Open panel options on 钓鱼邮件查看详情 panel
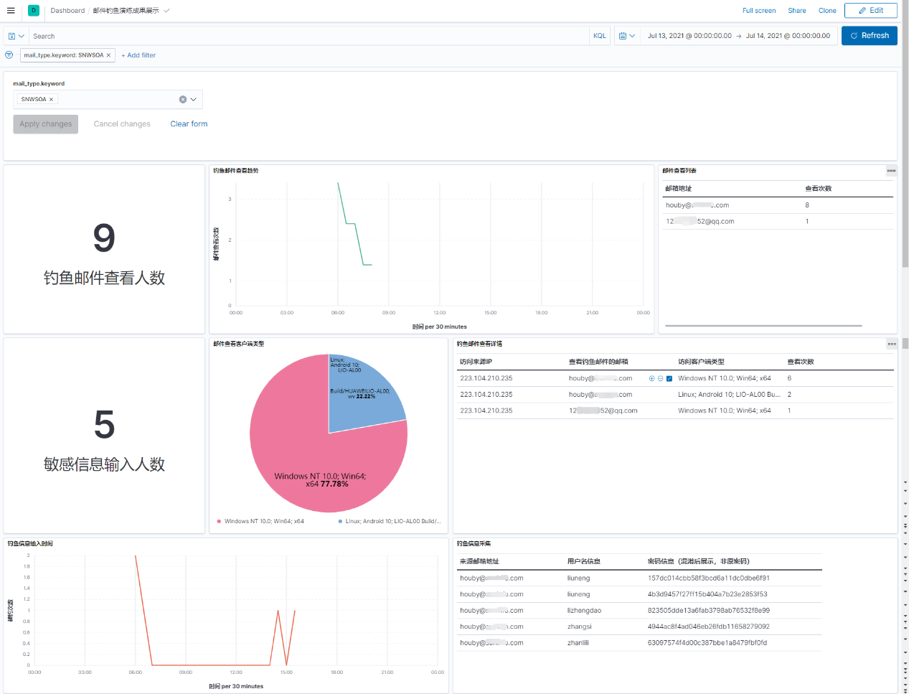Image resolution: width=909 pixels, height=694 pixels. click(891, 344)
